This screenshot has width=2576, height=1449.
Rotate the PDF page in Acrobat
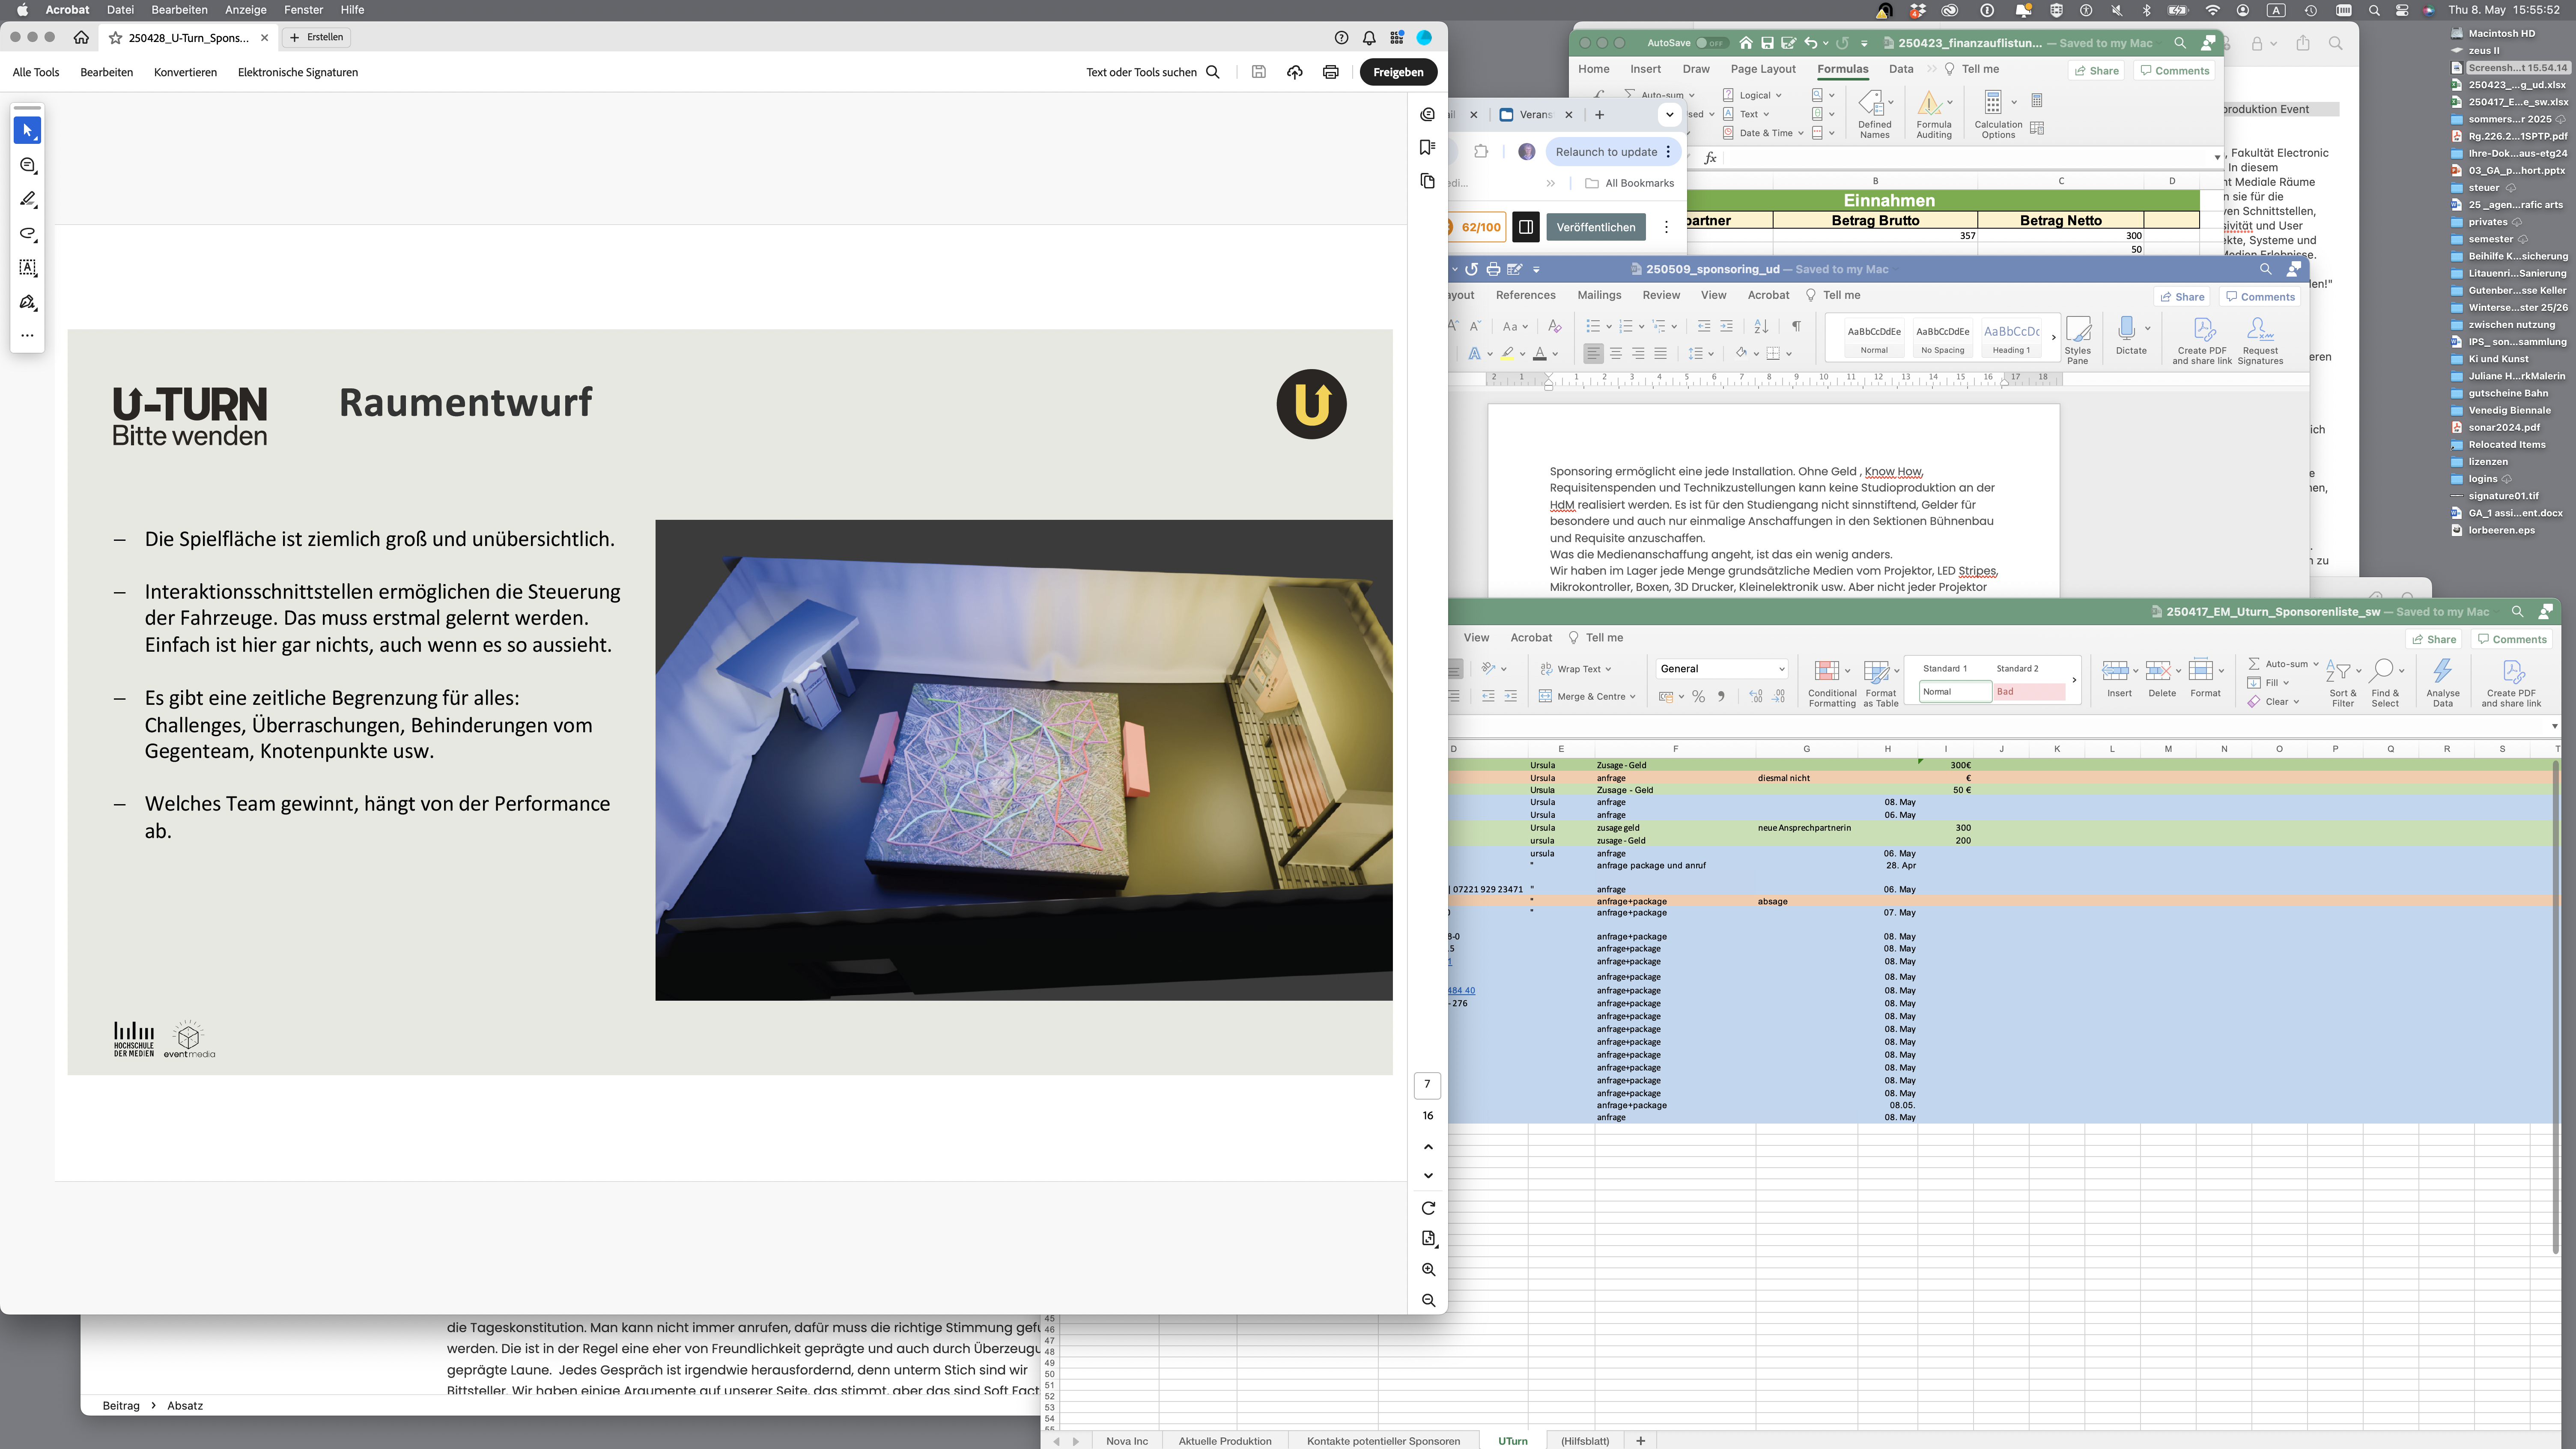[1428, 1208]
